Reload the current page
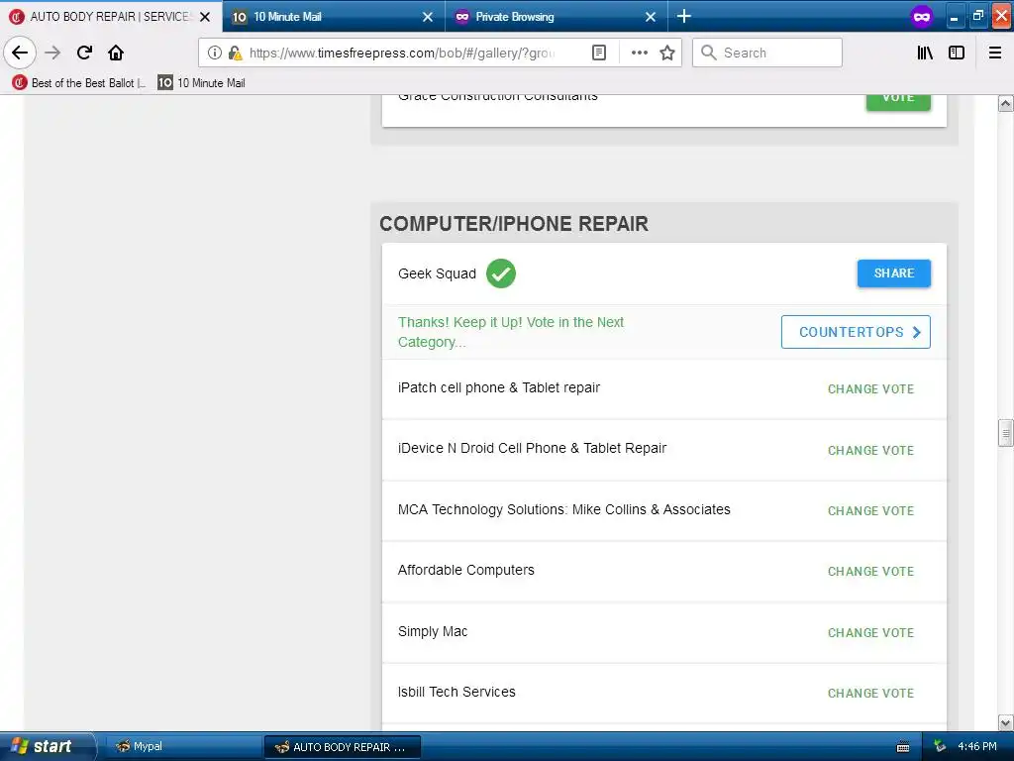Screen dimensions: 1014x761 click(x=84, y=53)
